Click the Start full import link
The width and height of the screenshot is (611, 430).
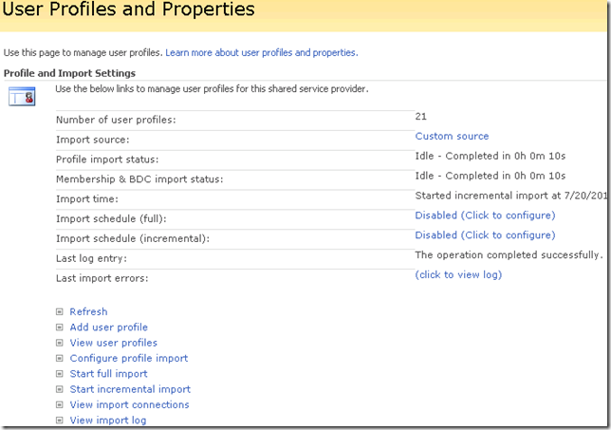pyautogui.click(x=108, y=373)
